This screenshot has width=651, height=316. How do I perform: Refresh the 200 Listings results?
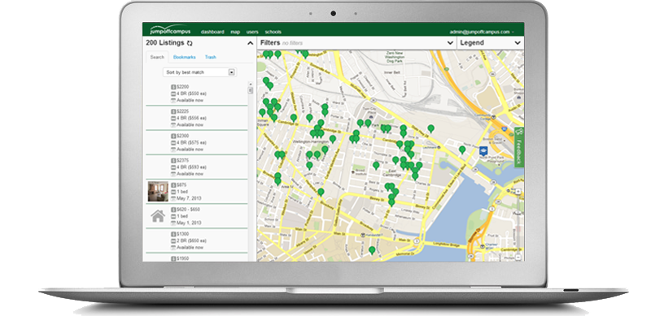190,43
